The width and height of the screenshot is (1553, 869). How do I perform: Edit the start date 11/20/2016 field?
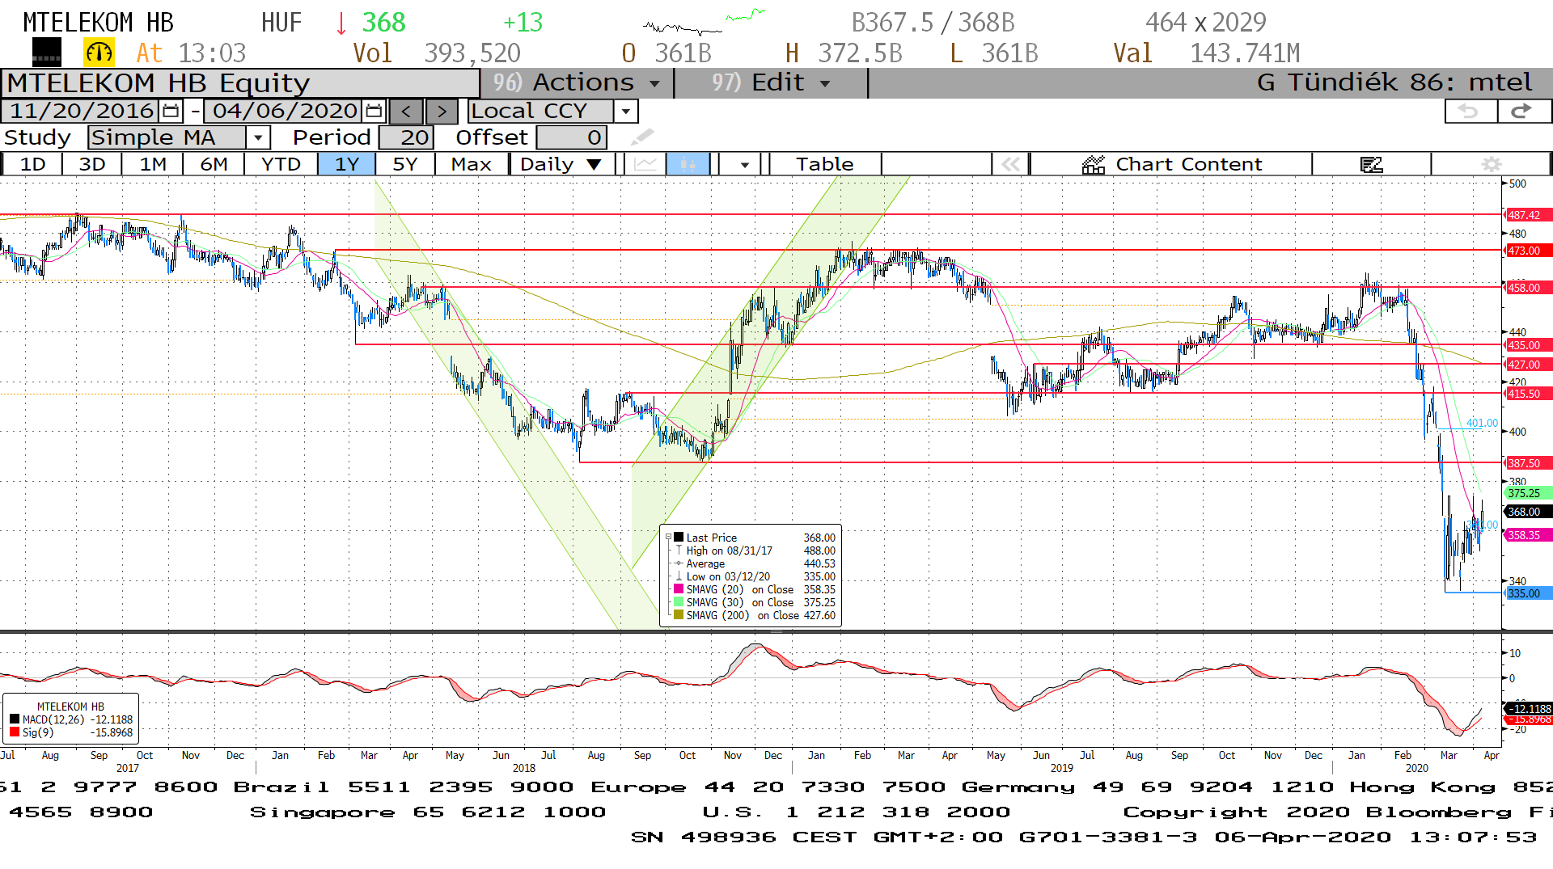coord(81,111)
